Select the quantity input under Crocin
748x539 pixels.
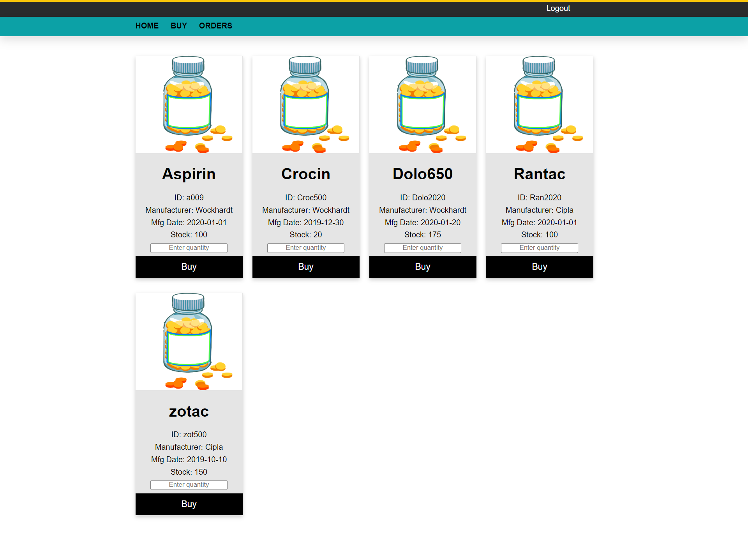click(305, 248)
